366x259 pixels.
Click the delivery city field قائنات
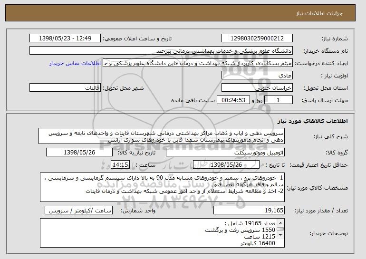(65, 88)
